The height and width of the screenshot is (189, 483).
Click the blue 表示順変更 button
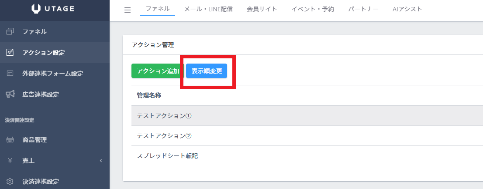coord(207,71)
